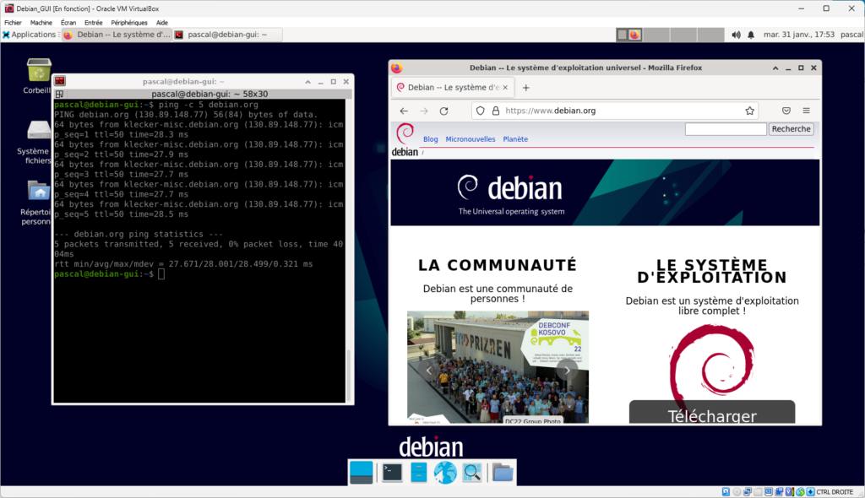Open folder icon in bottom dock
Screen dimensions: 865x498
coord(503,473)
